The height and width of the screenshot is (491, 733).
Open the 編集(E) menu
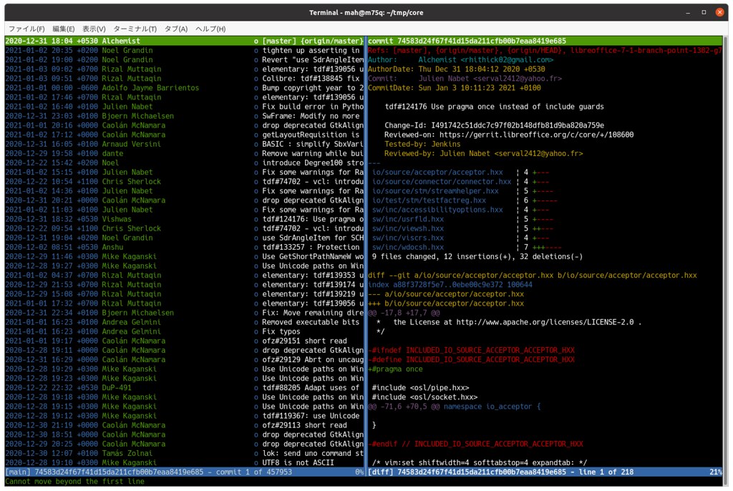coord(64,29)
